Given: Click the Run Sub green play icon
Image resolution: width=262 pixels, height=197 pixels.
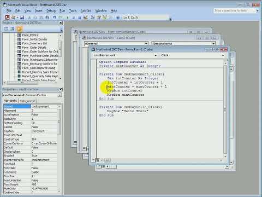Looking at the screenshot, I should [x=68, y=18].
